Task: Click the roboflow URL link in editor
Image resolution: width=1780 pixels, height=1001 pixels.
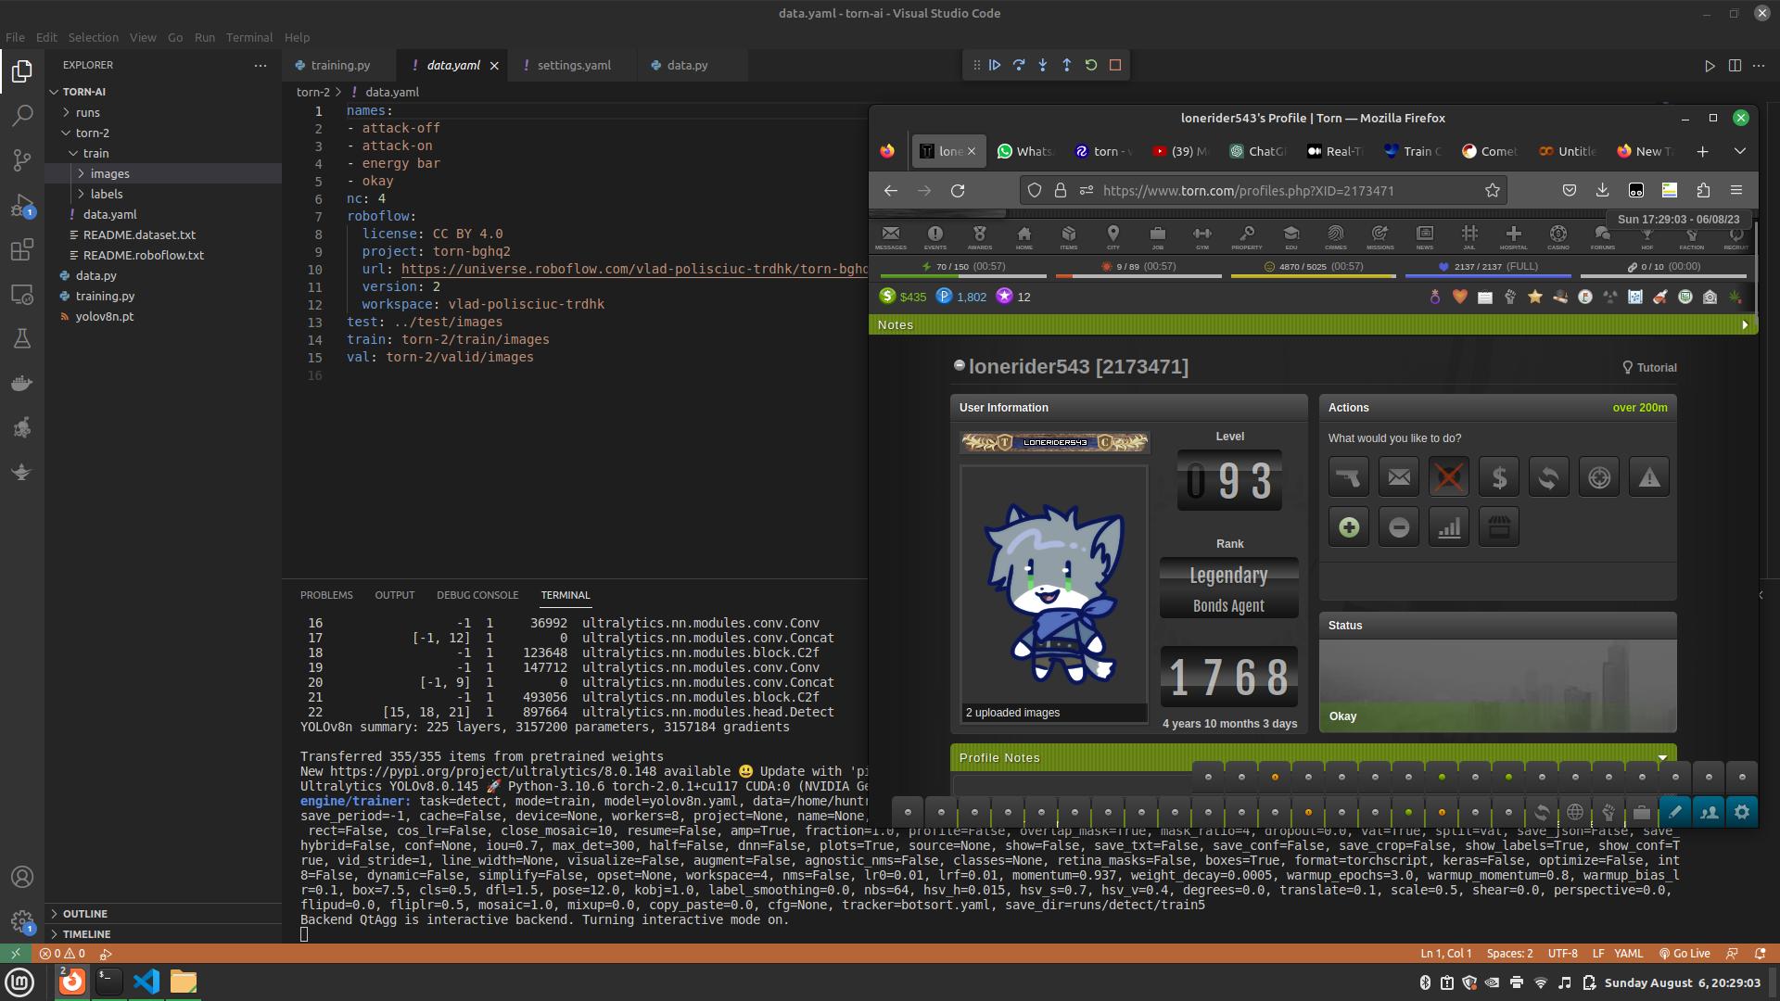Action: pos(634,269)
